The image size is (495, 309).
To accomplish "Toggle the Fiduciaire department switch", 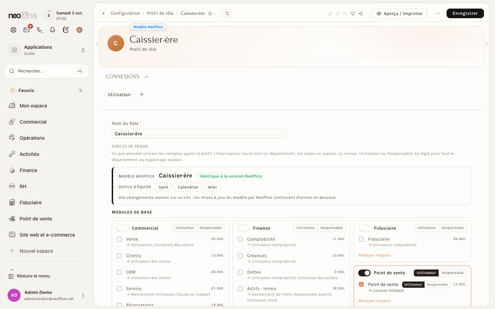I will [x=364, y=228].
